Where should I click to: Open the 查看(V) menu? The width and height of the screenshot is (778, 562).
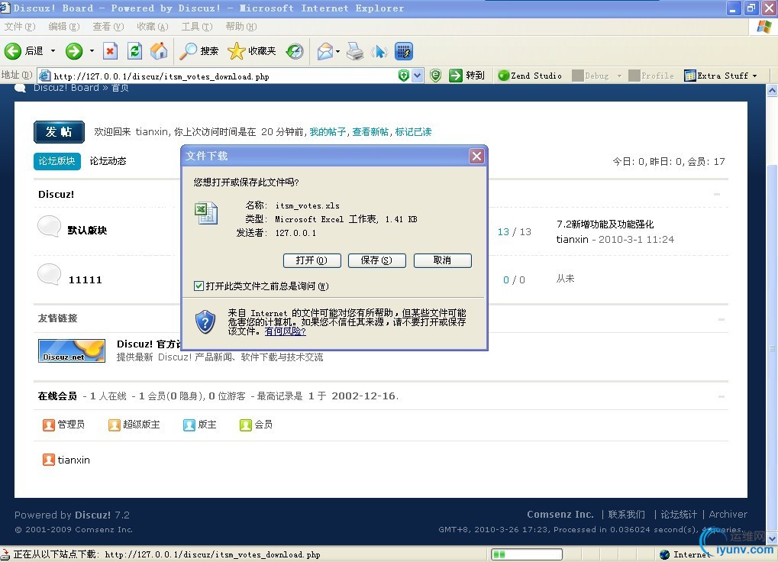click(108, 26)
